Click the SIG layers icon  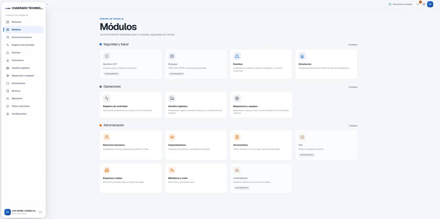[x=302, y=137]
